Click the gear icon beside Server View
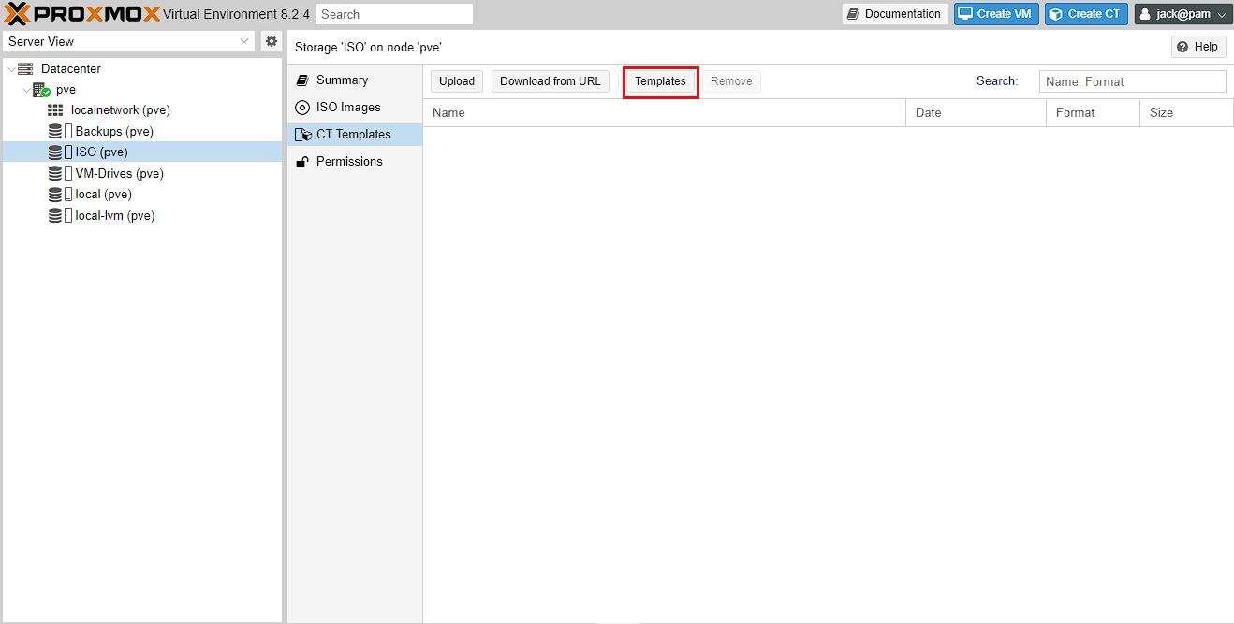This screenshot has height=624, width=1234. tap(272, 41)
